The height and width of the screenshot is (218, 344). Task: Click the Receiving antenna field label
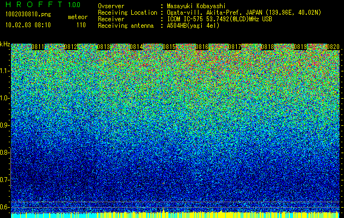pos(126,26)
